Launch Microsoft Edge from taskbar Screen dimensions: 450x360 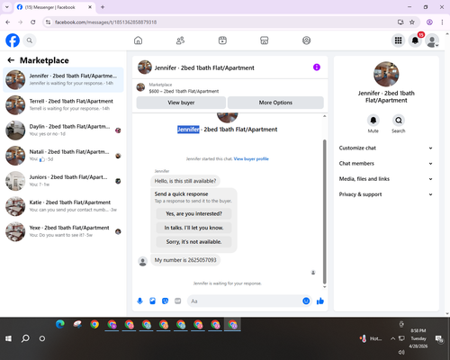pos(60,324)
